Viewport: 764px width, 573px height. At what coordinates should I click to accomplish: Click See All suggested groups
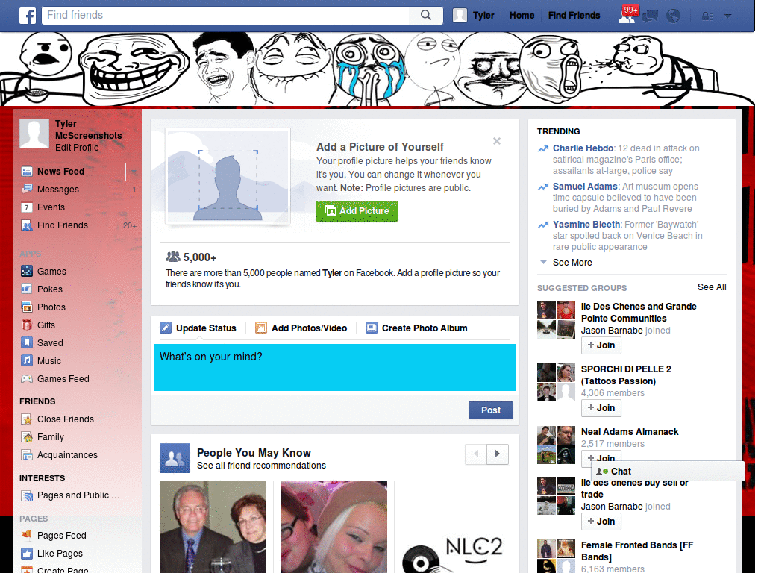(x=711, y=287)
